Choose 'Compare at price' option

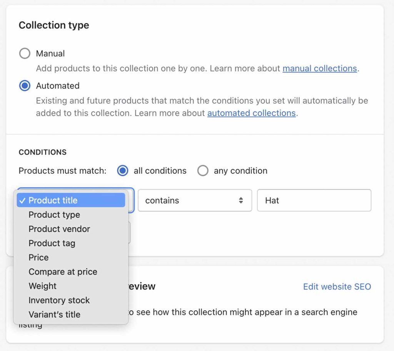tap(63, 272)
